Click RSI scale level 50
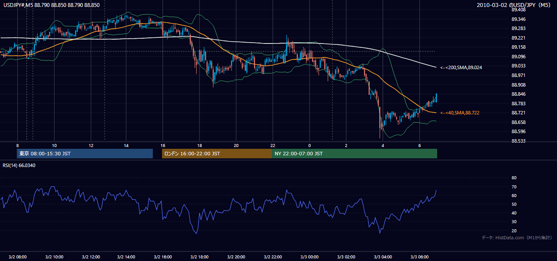 click(x=514, y=204)
